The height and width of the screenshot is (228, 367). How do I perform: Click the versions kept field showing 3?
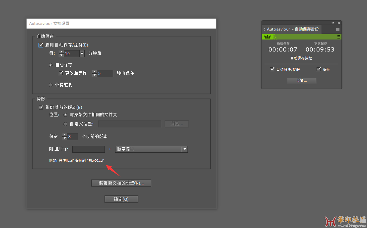click(x=73, y=136)
